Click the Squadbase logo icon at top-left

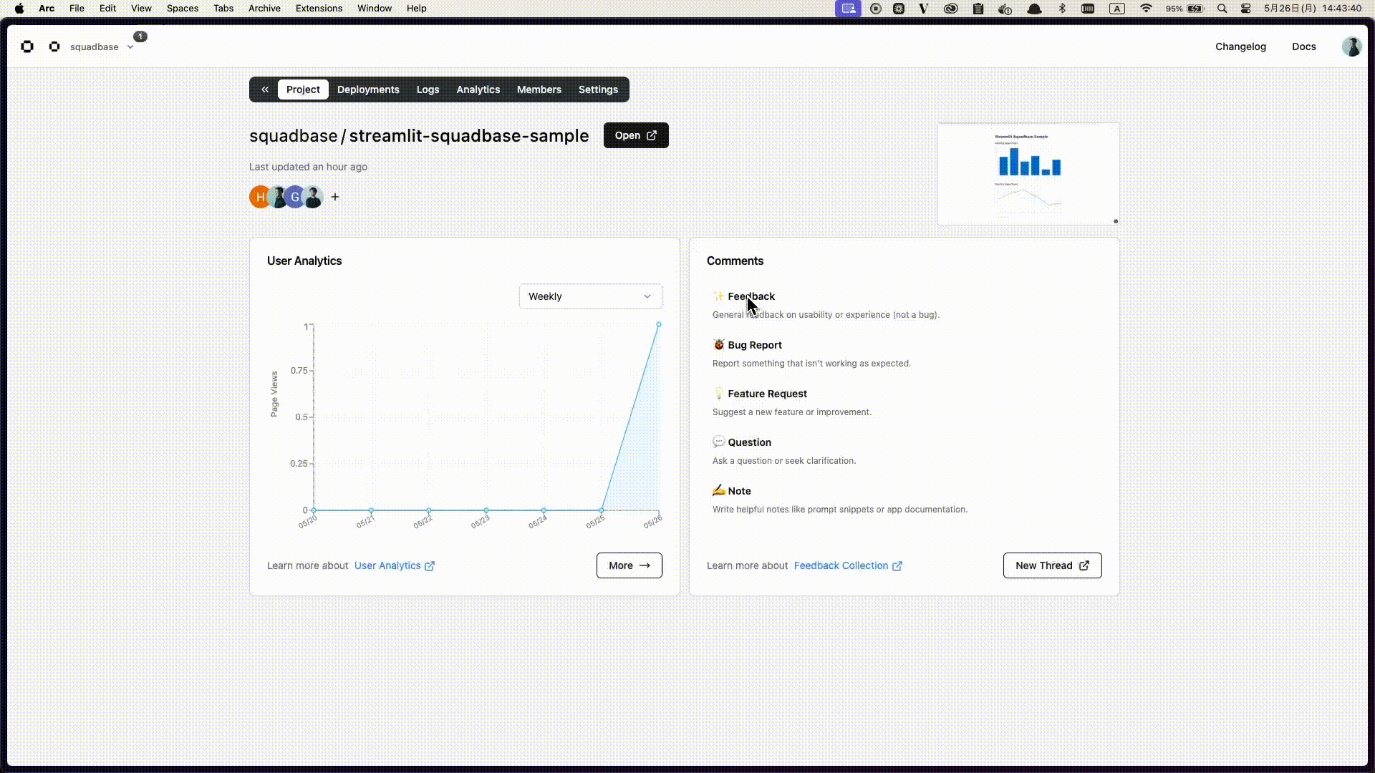pyautogui.click(x=27, y=47)
